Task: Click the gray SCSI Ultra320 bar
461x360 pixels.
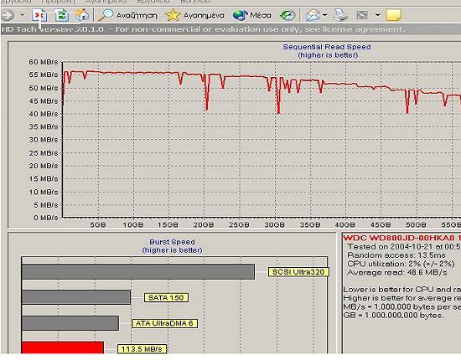Action: [138, 272]
